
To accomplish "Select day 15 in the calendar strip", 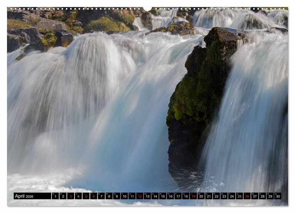I will click(163, 196).
